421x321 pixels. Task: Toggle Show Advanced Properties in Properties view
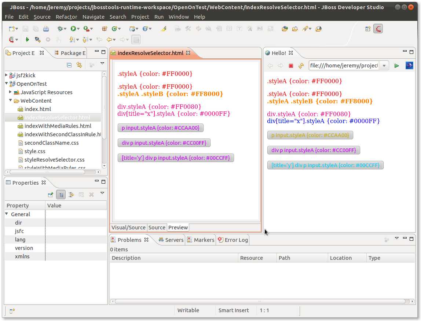[71, 195]
